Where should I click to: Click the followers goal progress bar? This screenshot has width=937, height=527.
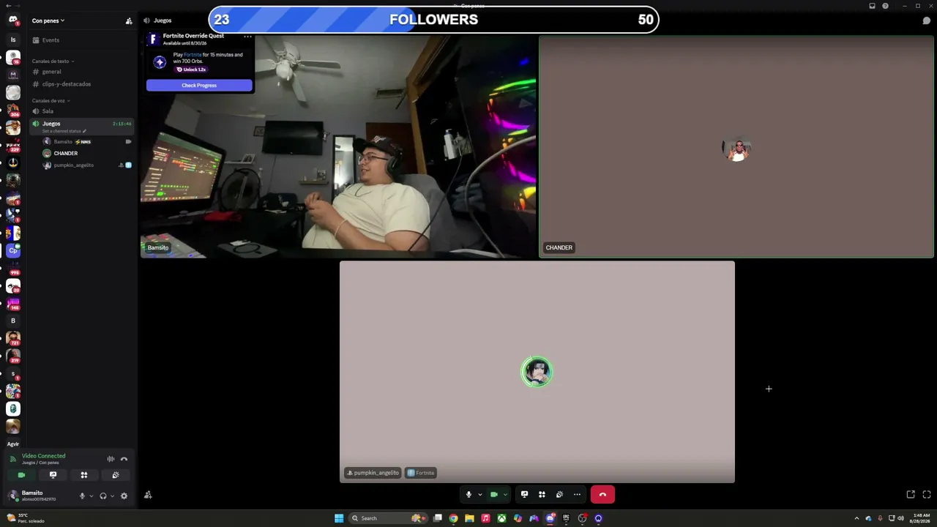tap(434, 20)
